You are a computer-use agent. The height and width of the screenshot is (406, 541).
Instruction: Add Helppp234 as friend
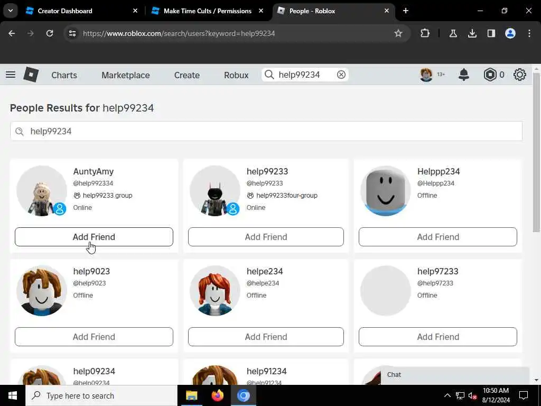pos(438,237)
